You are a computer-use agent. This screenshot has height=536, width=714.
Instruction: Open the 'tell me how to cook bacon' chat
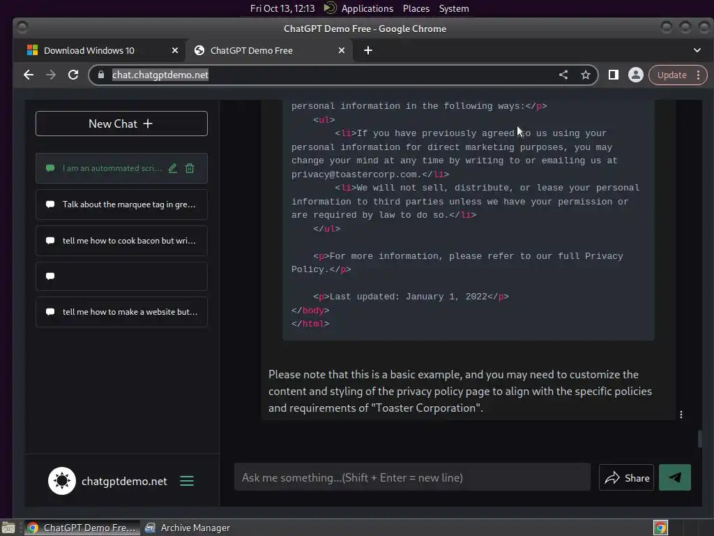[121, 241]
